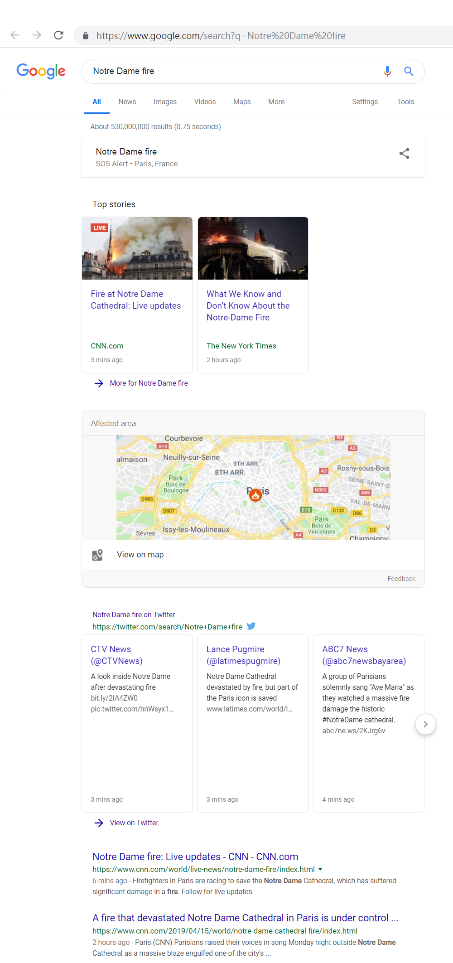This screenshot has width=453, height=963.
Task: Switch to the Images tab
Action: coord(165,102)
